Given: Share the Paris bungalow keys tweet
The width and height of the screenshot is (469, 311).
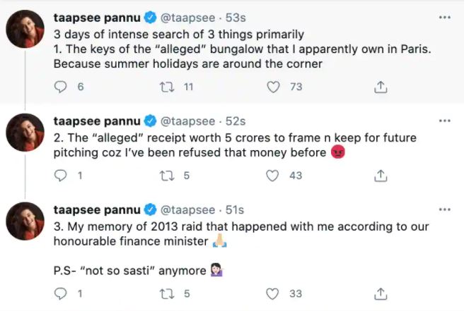Looking at the screenshot, I should coord(380,87).
